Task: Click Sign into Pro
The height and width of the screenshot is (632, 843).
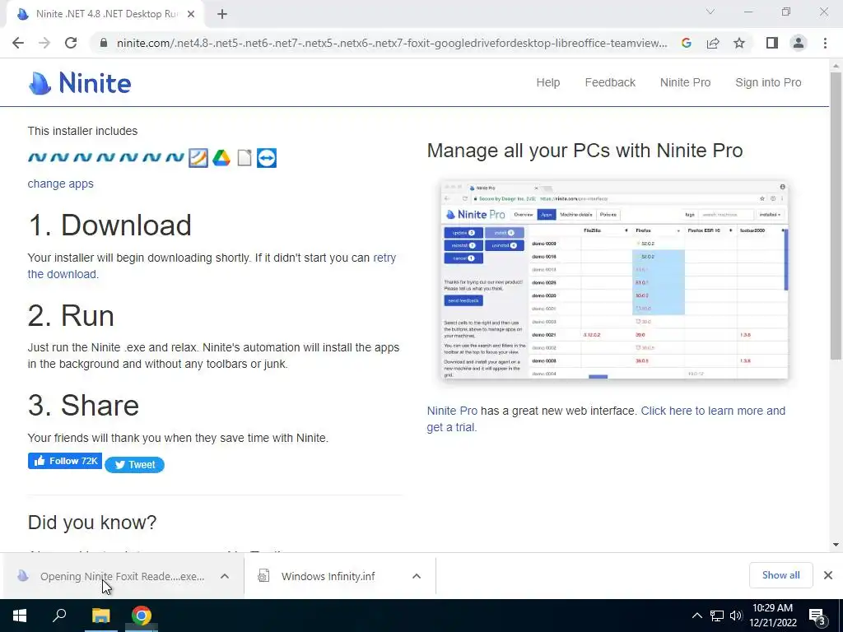Action: tap(768, 82)
